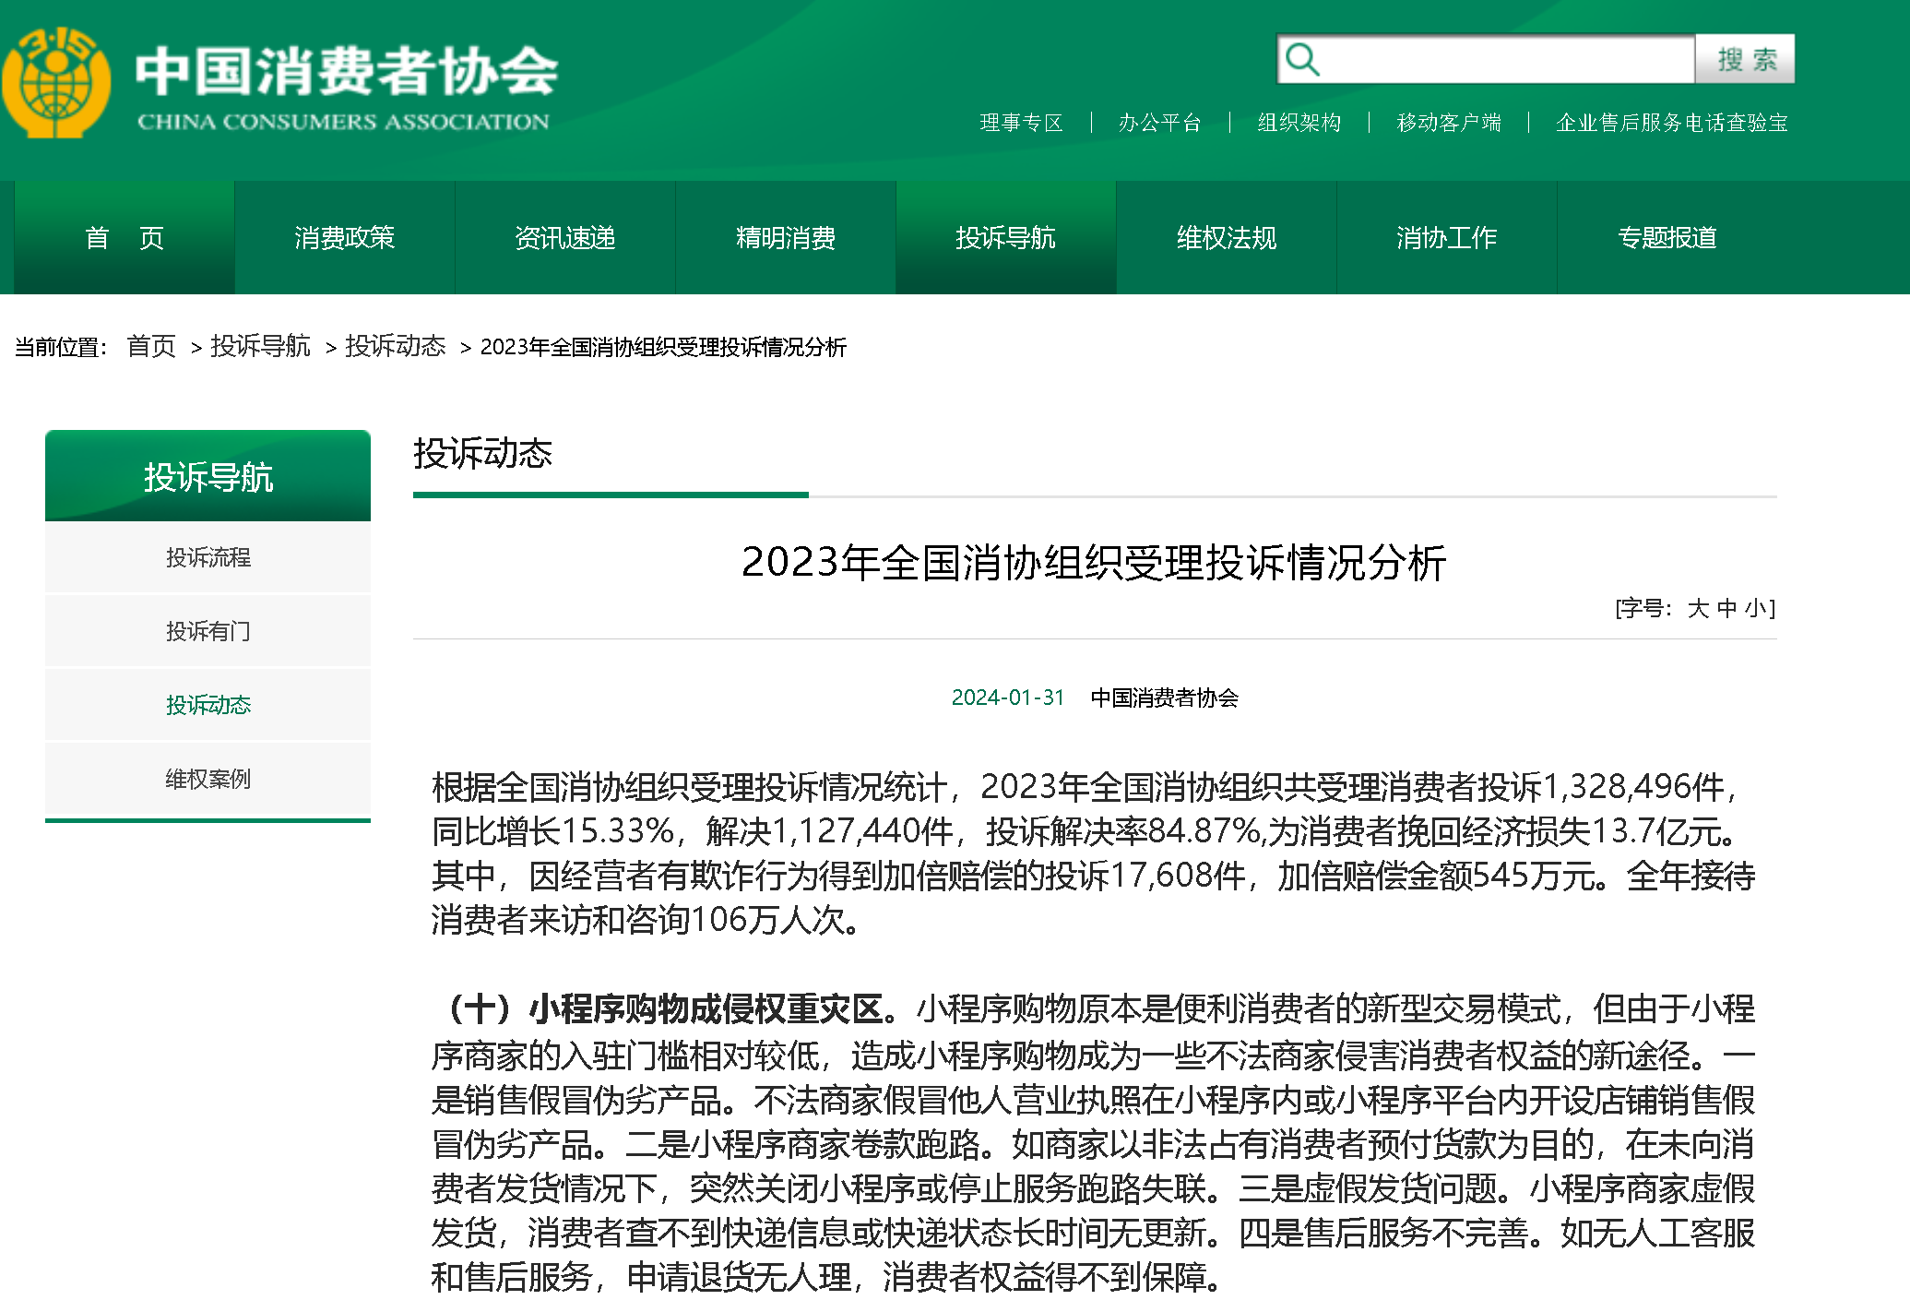Open the 投诉导航 nav menu

[1005, 238]
